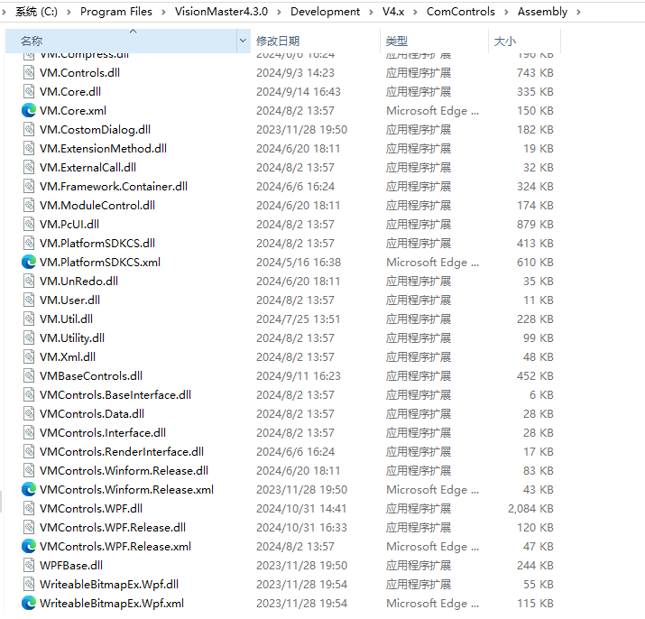Go to 系统 (C:) in breadcrumb
Screen dimensions: 645x619
(x=37, y=12)
